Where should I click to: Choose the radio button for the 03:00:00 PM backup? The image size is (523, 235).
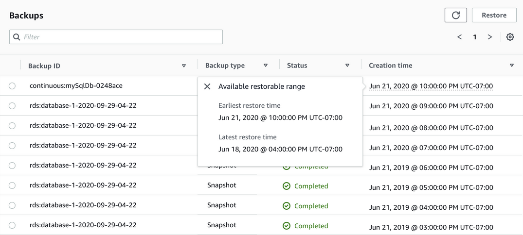(x=12, y=225)
